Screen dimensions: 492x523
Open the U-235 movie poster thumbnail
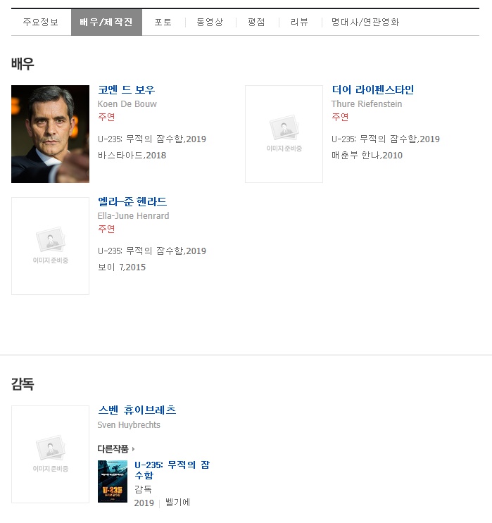coord(113,481)
